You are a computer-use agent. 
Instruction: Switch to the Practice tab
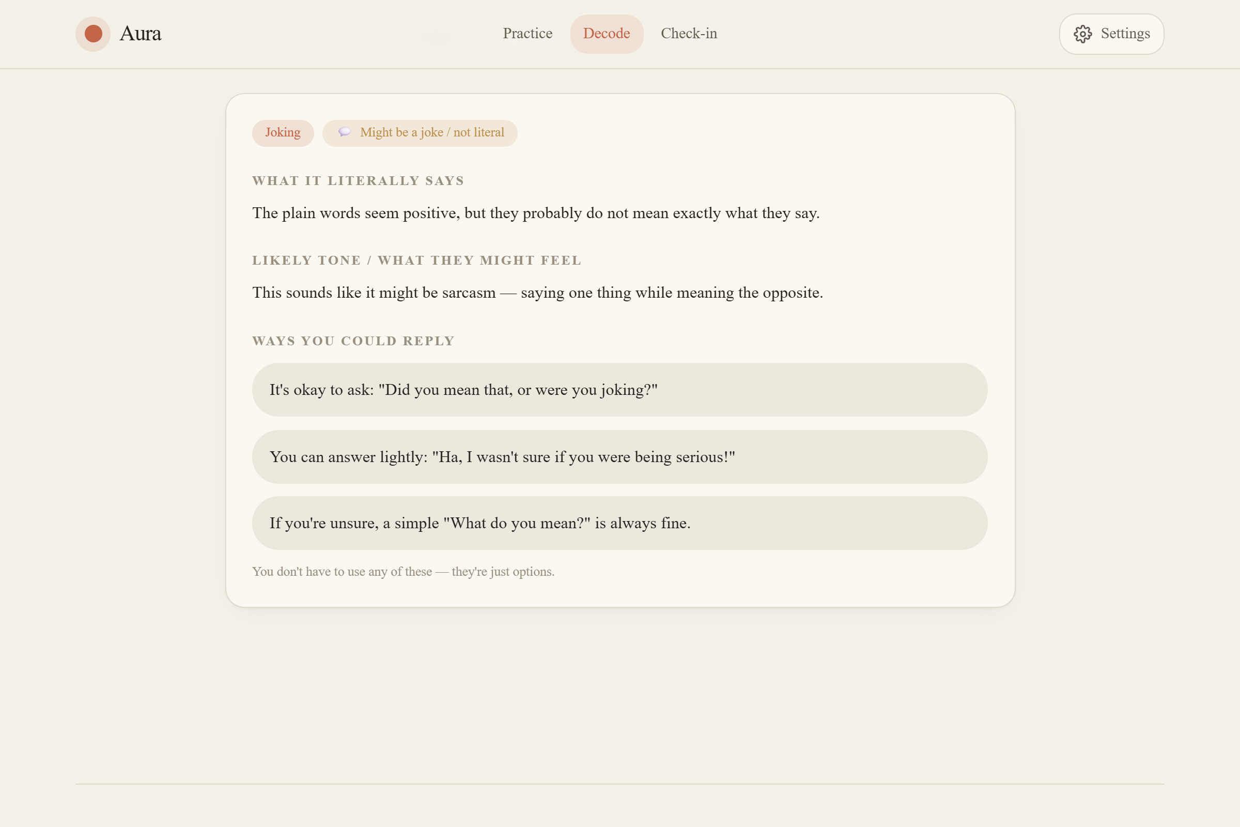(x=527, y=34)
